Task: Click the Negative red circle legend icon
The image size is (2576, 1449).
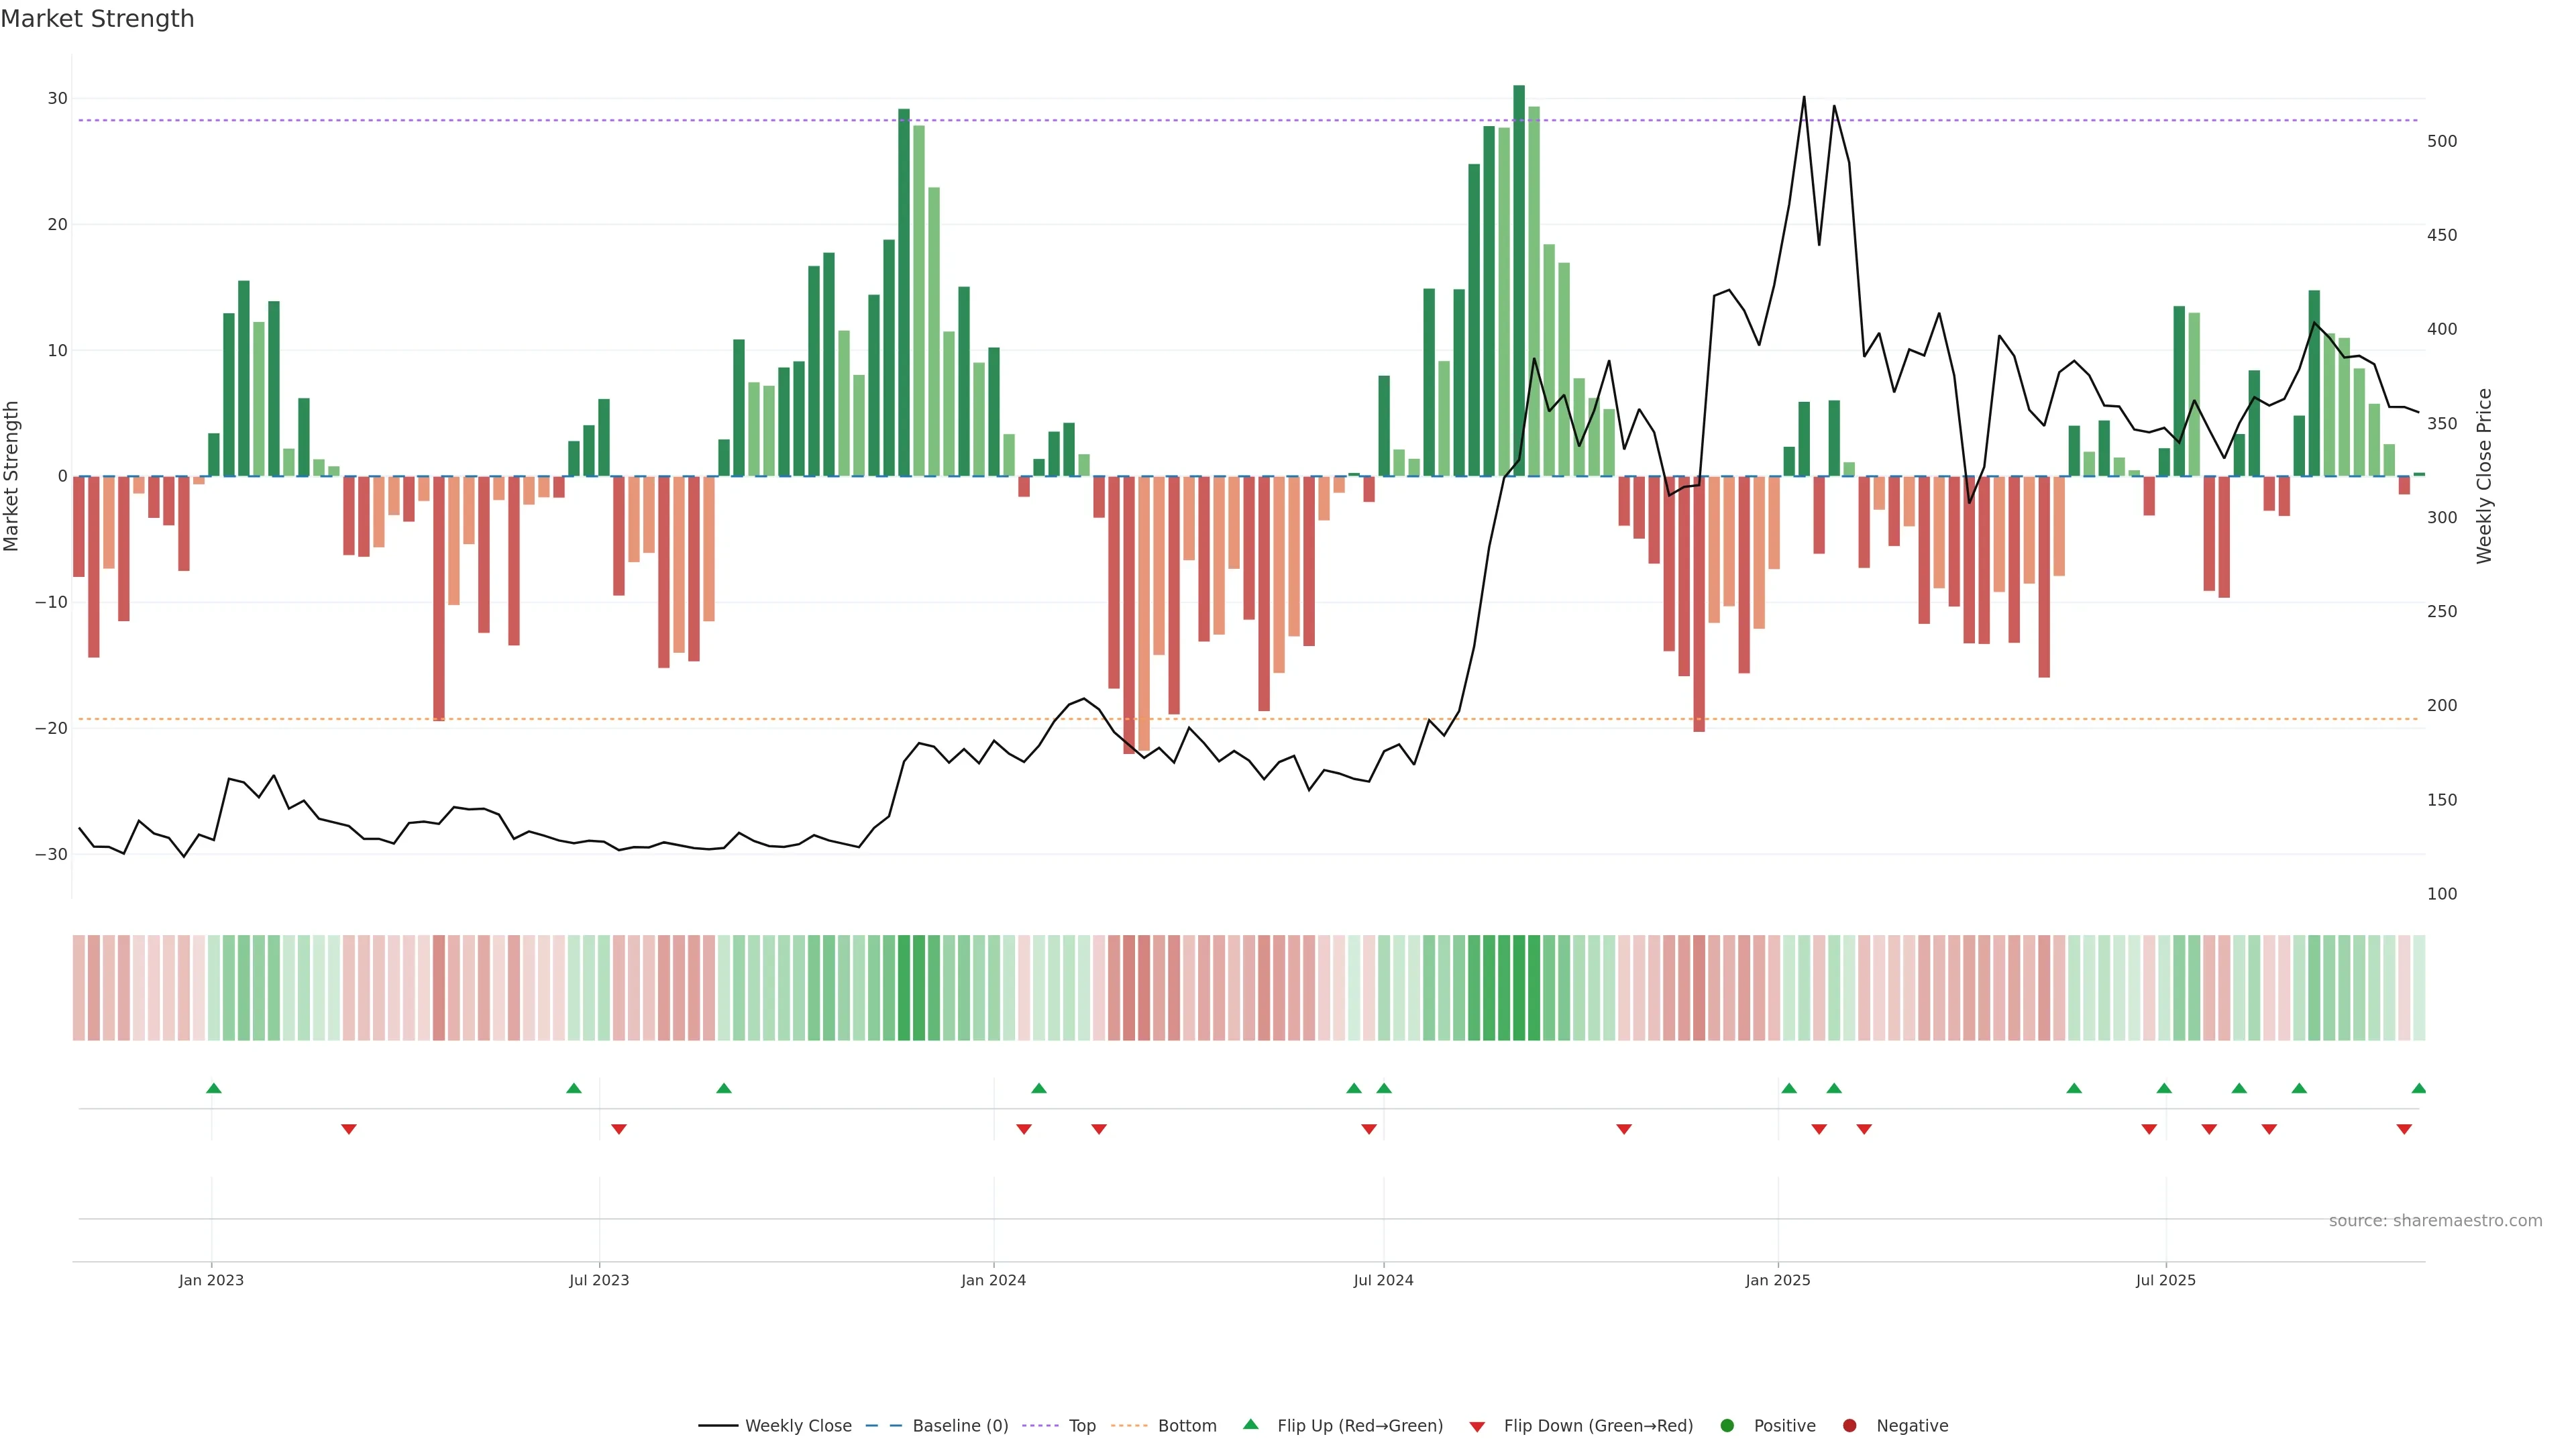Action: (x=1849, y=1426)
